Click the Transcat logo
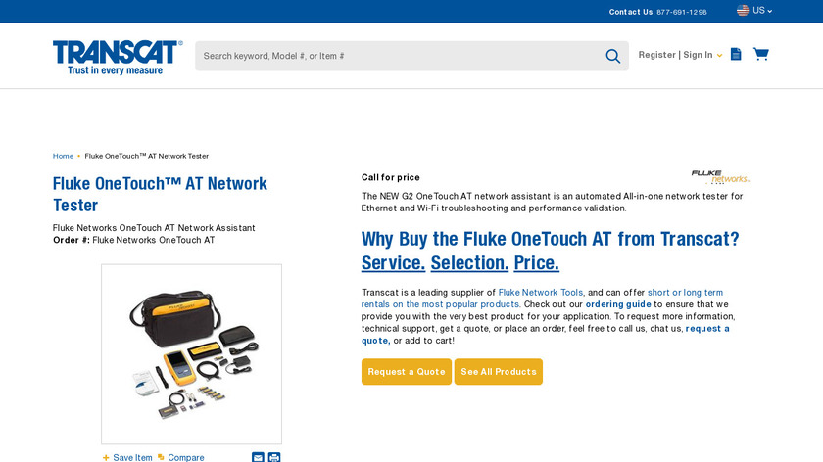This screenshot has width=823, height=462. click(118, 57)
